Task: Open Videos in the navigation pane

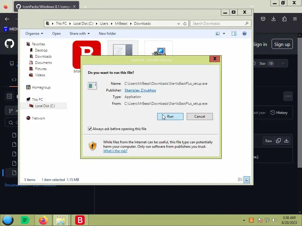Action: tap(40, 75)
